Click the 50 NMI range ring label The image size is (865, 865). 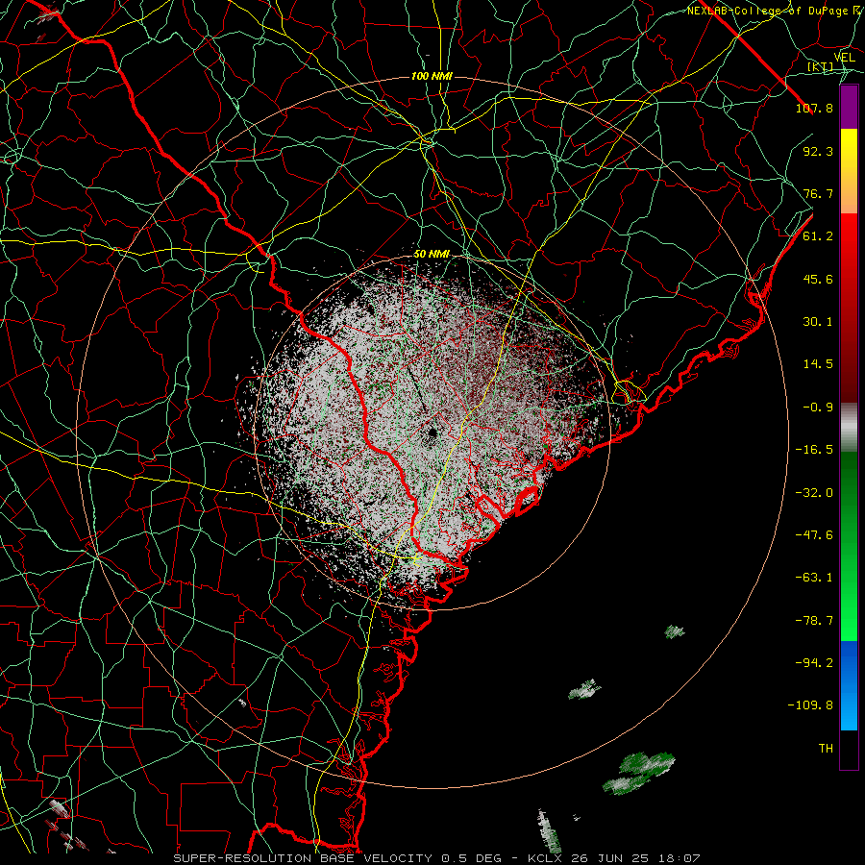point(432,255)
